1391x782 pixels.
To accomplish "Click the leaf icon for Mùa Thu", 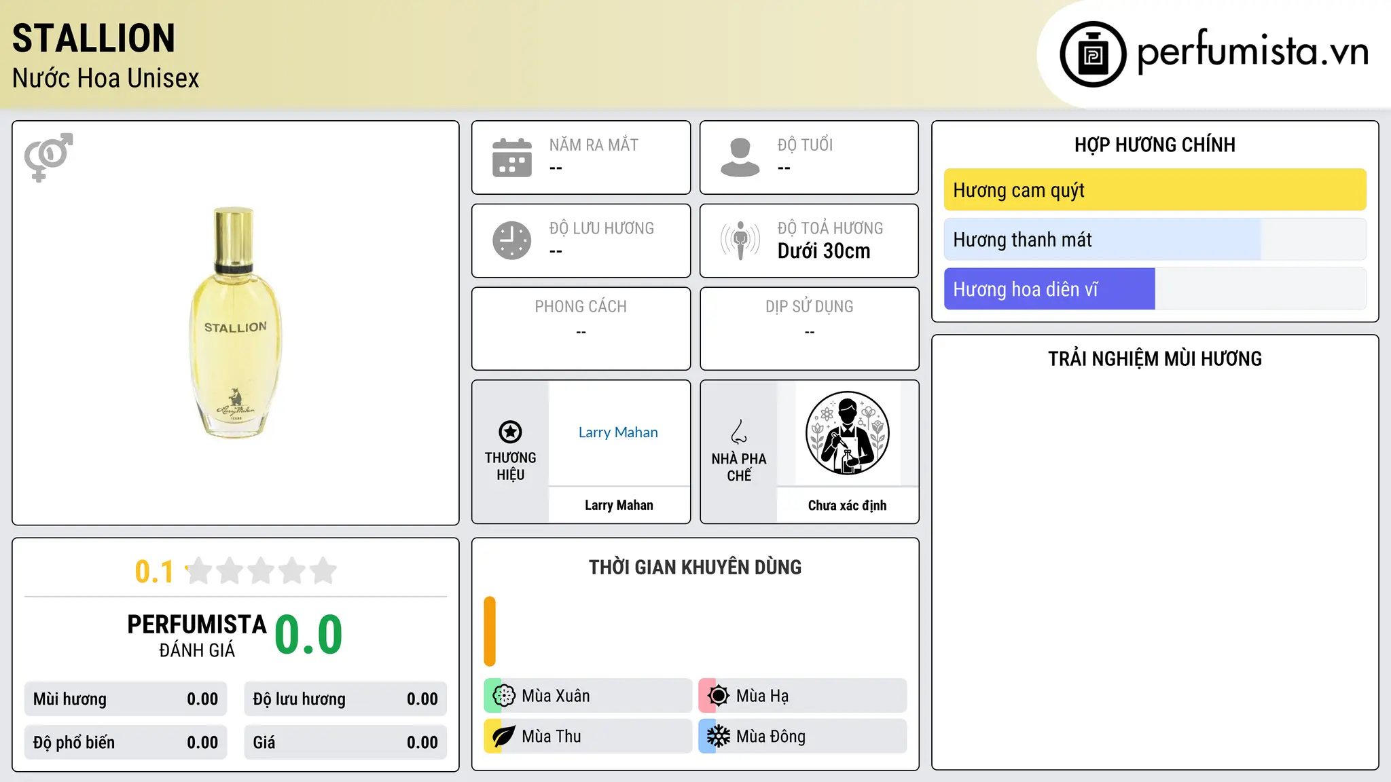I will tap(503, 737).
